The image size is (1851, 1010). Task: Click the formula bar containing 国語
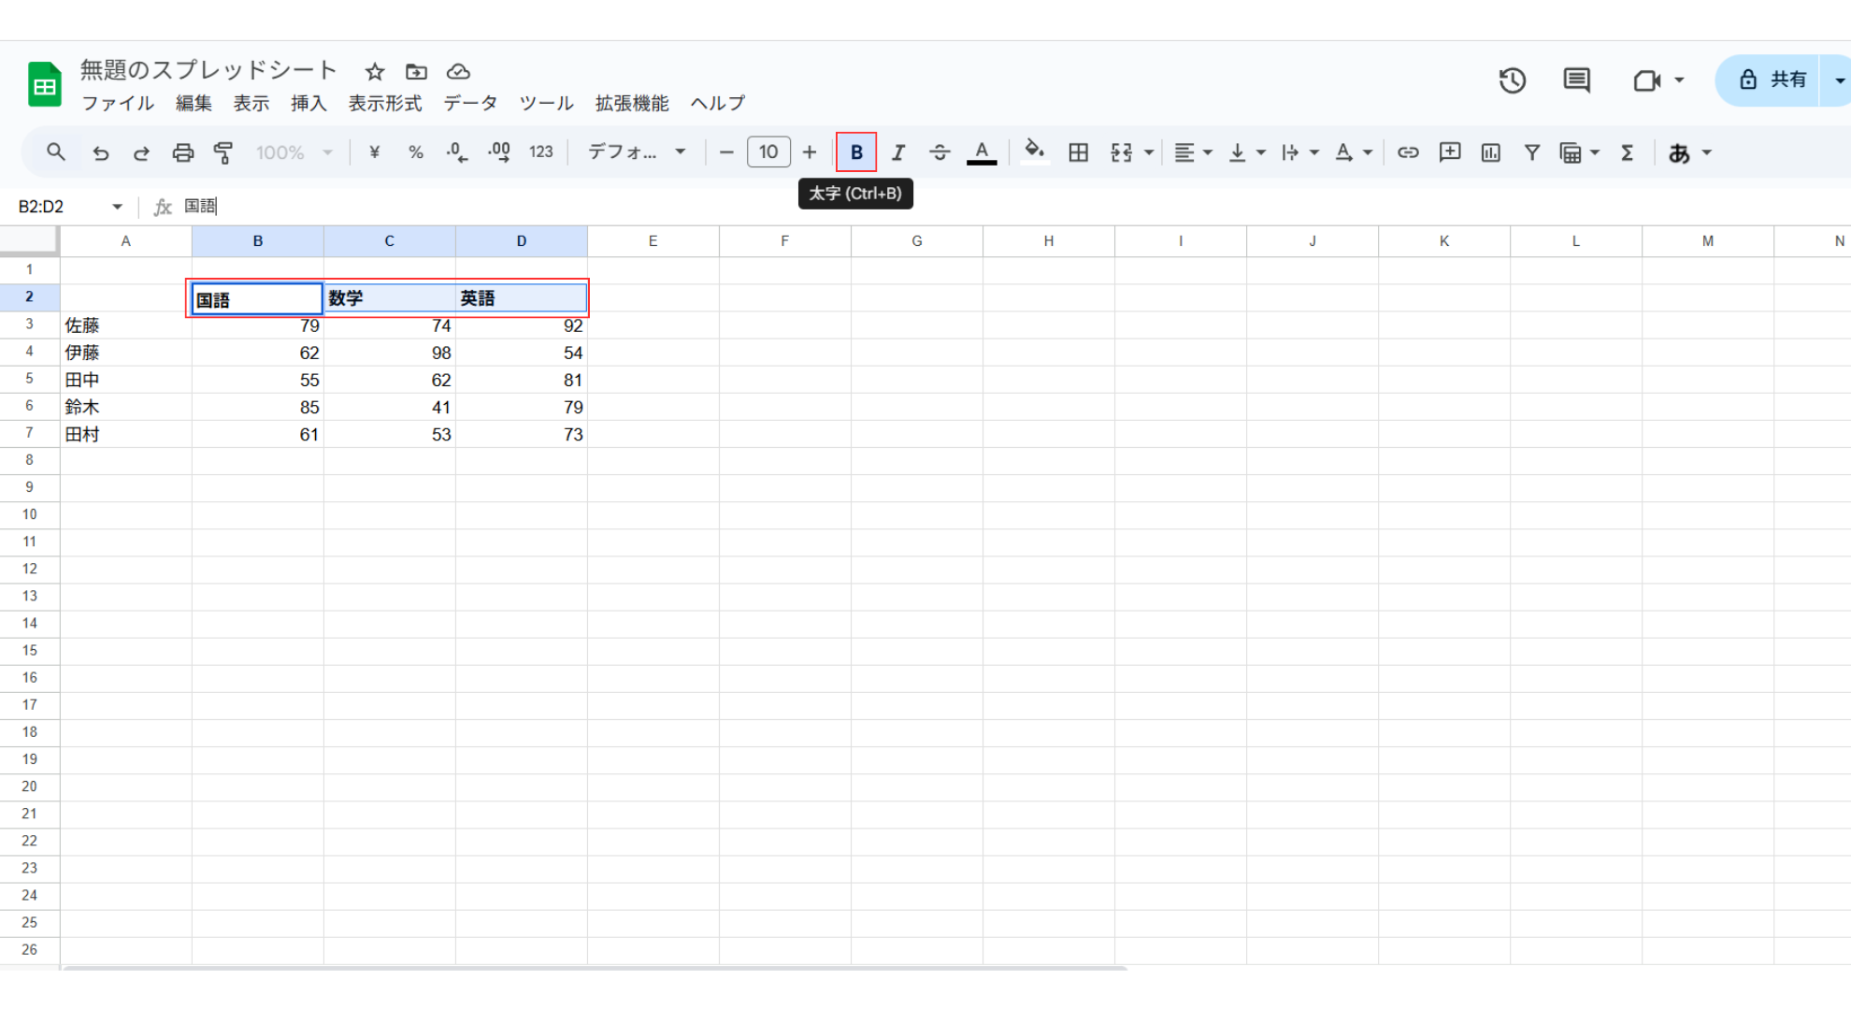coord(1014,207)
